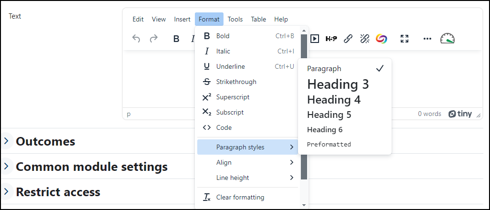
Task: Open the Tools menu
Action: [235, 20]
